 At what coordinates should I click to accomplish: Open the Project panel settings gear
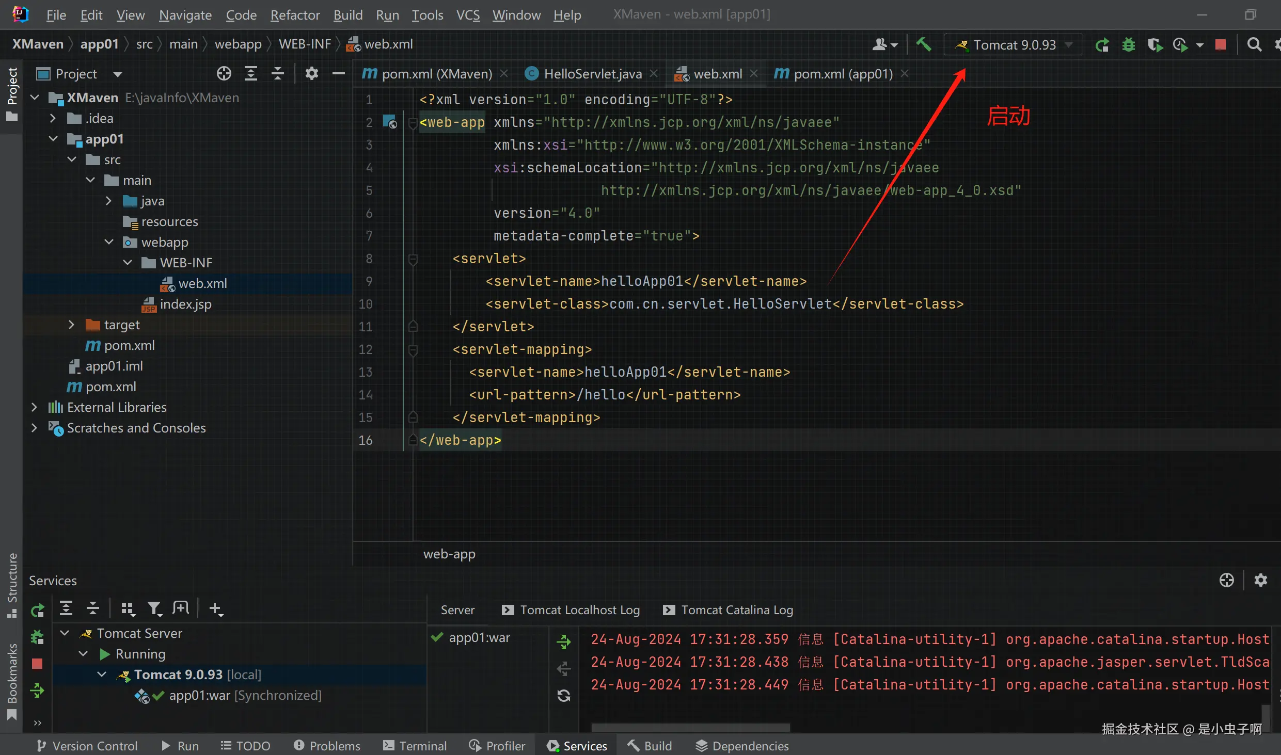point(311,74)
